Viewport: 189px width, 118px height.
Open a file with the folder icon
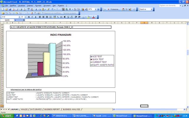tap(6, 9)
